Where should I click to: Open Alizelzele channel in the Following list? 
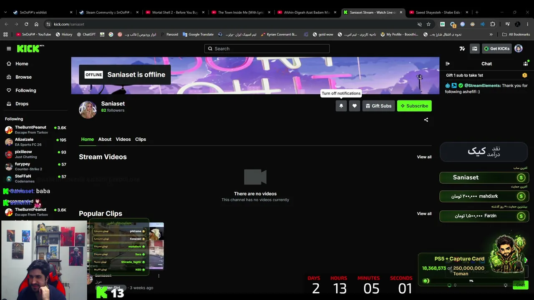(35, 142)
